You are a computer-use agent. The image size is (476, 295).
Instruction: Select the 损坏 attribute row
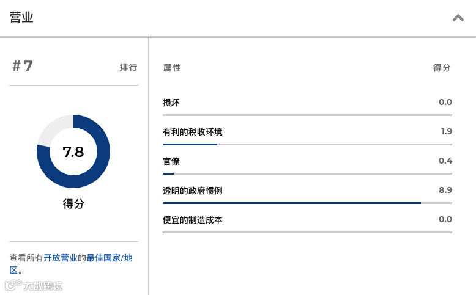pyautogui.click(x=171, y=103)
